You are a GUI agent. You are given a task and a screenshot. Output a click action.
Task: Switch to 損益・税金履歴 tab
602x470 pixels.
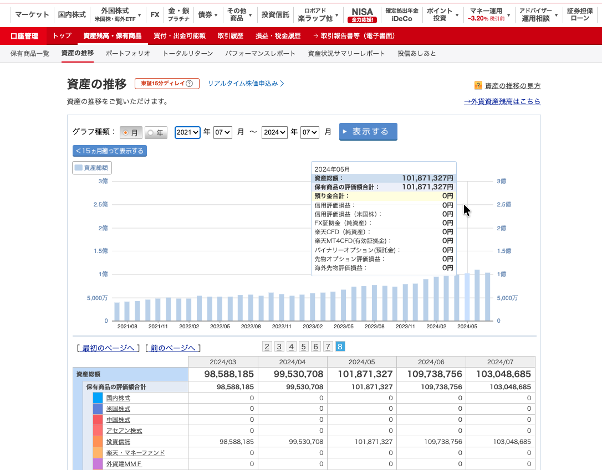pos(278,36)
